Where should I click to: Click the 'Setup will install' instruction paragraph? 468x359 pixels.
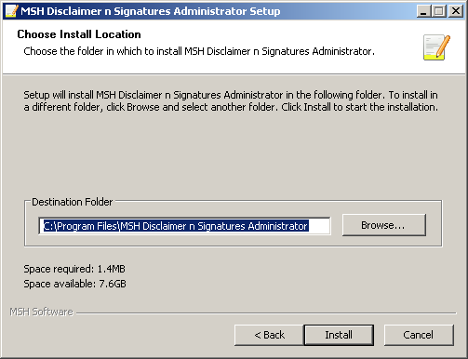point(231,100)
